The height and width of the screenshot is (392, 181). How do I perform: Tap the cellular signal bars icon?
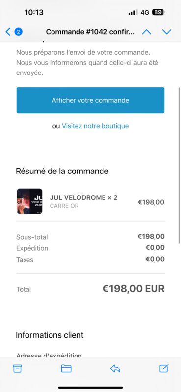point(132,13)
